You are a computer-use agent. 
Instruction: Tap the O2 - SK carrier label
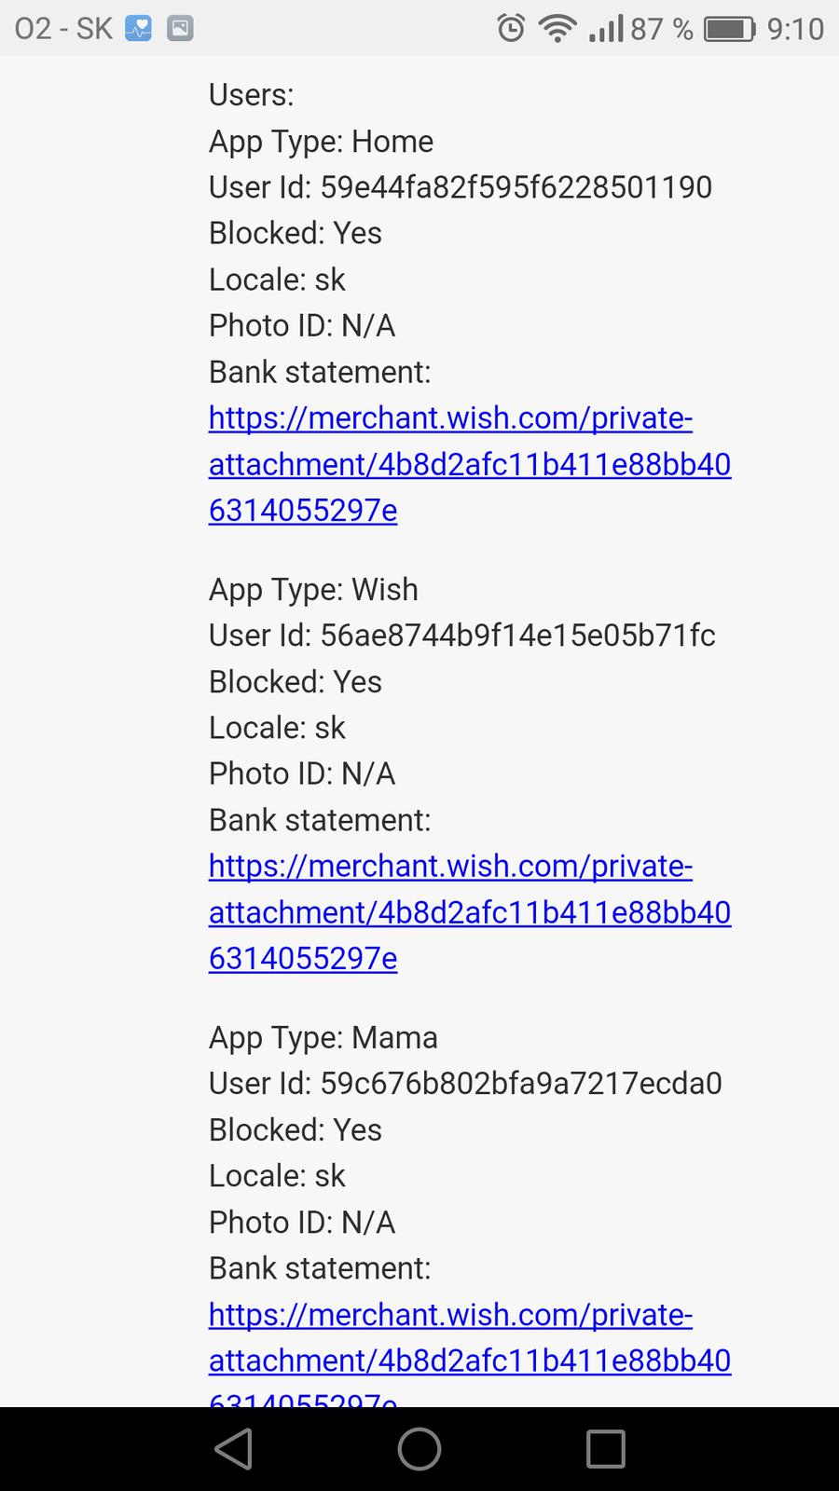[x=63, y=29]
